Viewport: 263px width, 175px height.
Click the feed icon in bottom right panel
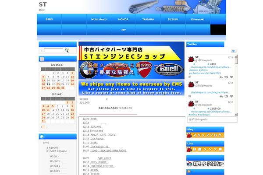188,171
